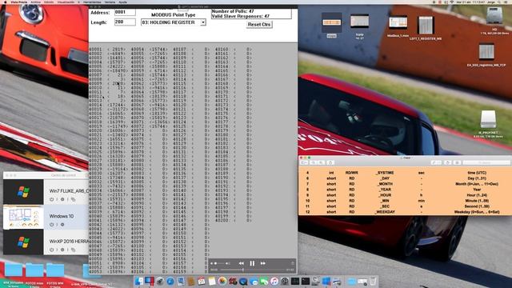Click the Reset Ctrs button
This screenshot has height=288, width=512.
tap(259, 25)
